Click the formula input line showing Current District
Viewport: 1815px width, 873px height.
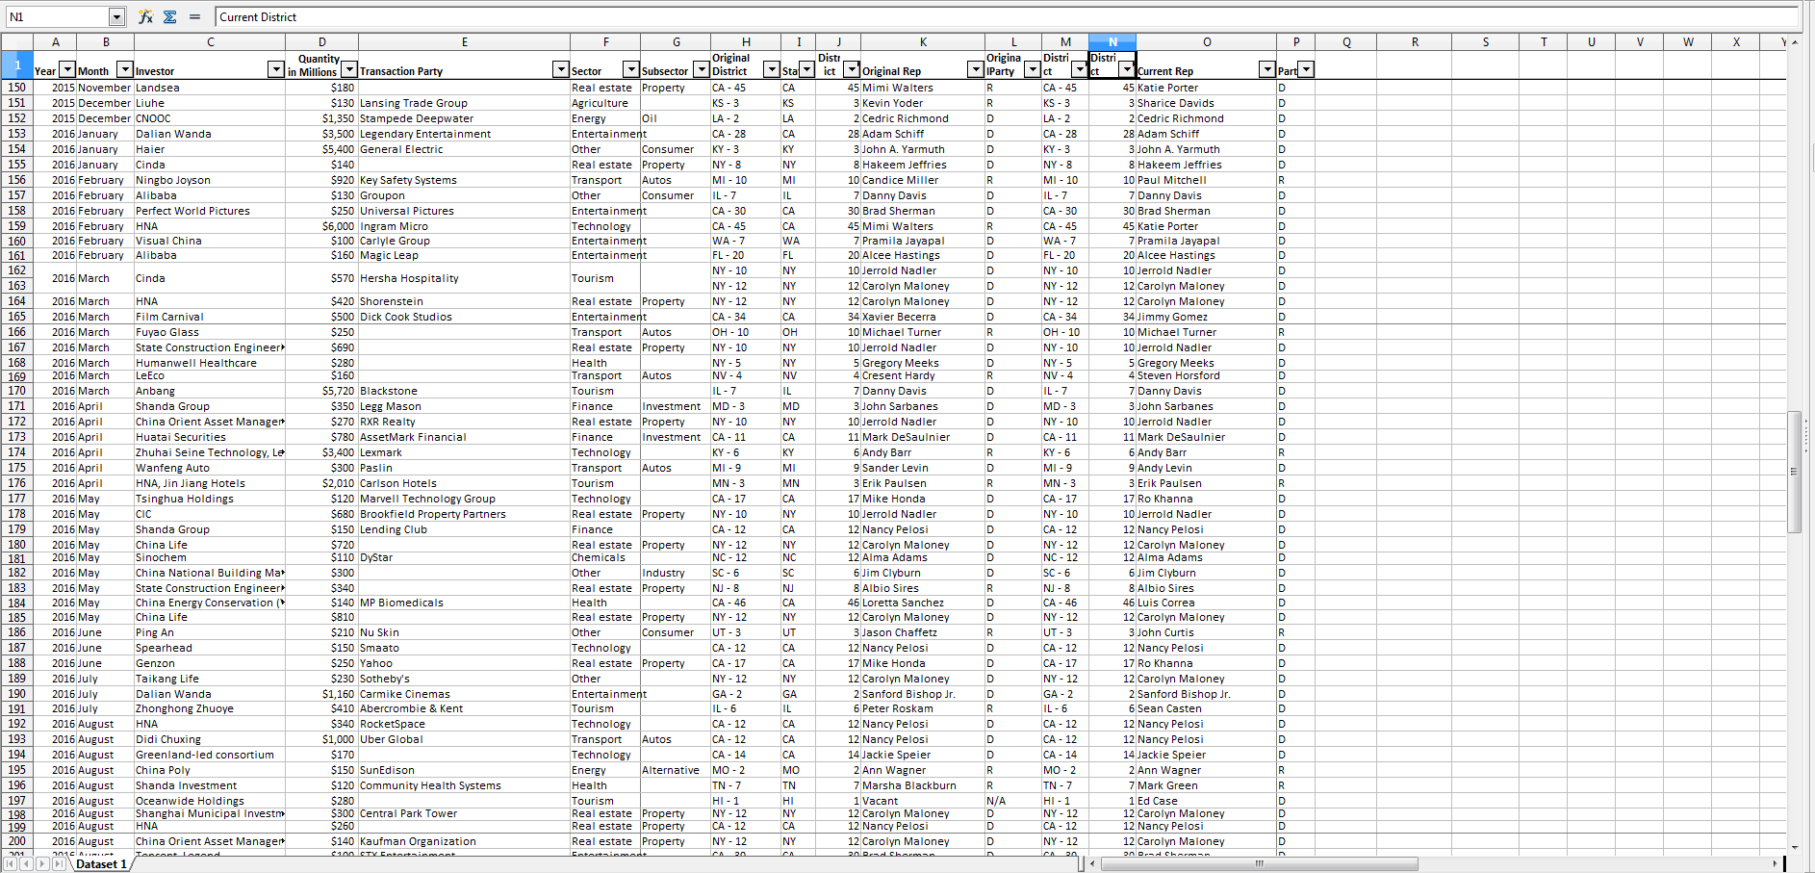[1006, 16]
